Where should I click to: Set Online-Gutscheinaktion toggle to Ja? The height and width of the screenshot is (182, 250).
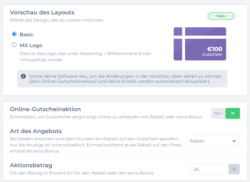click(233, 113)
